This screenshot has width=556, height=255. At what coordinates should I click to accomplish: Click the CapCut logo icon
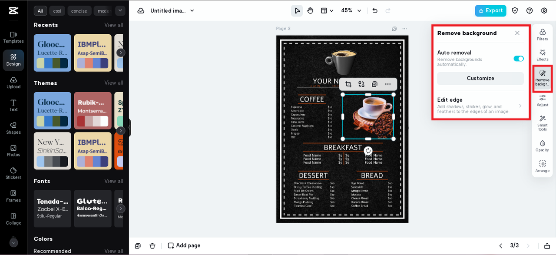pos(13,11)
